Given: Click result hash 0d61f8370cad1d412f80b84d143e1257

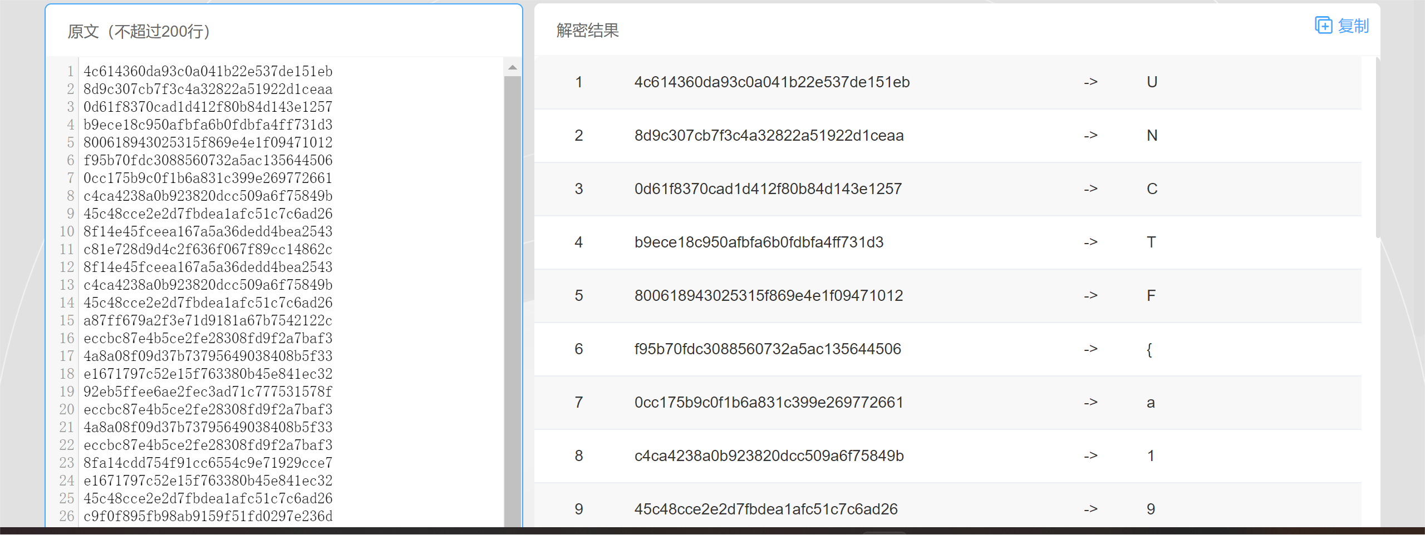Looking at the screenshot, I should [768, 189].
